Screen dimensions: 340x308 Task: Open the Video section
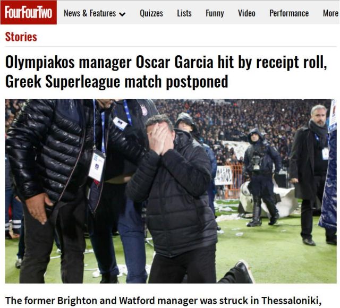[x=246, y=13]
